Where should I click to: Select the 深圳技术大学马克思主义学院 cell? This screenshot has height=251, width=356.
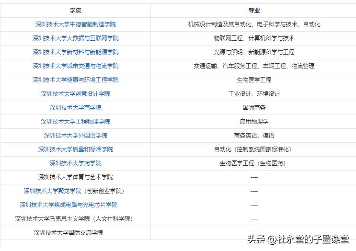75,219
